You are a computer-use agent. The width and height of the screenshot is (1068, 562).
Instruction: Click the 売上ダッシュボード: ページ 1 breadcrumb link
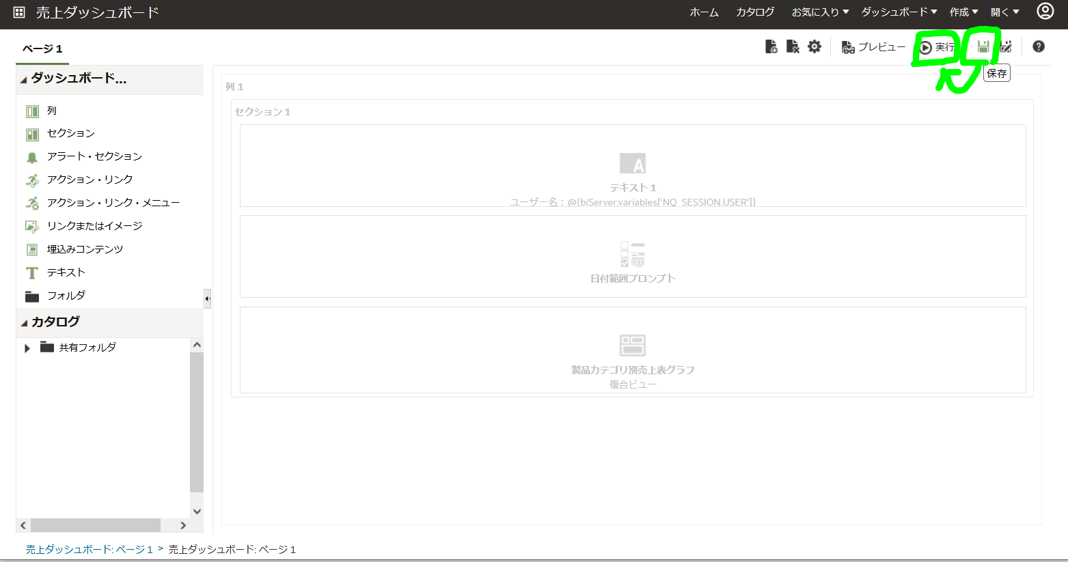click(x=90, y=550)
